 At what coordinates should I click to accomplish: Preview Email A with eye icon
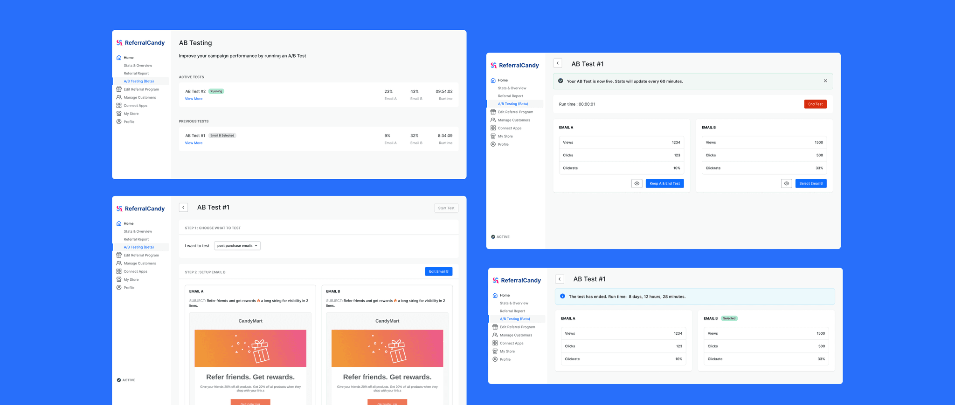(x=637, y=183)
